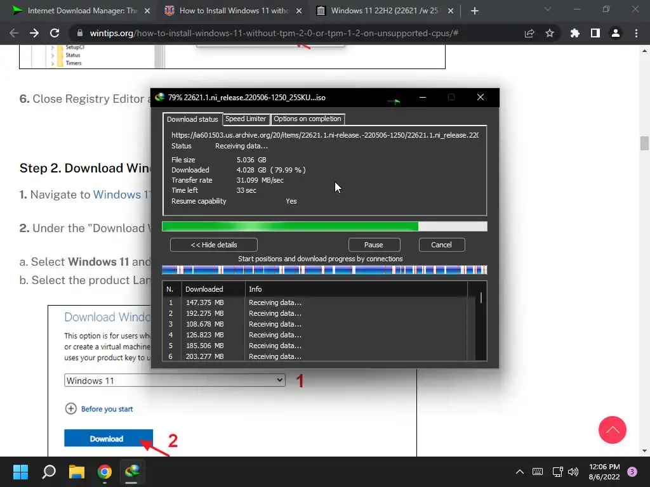Open a new Chrome tab
Viewport: 650px width, 487px height.
point(475,11)
